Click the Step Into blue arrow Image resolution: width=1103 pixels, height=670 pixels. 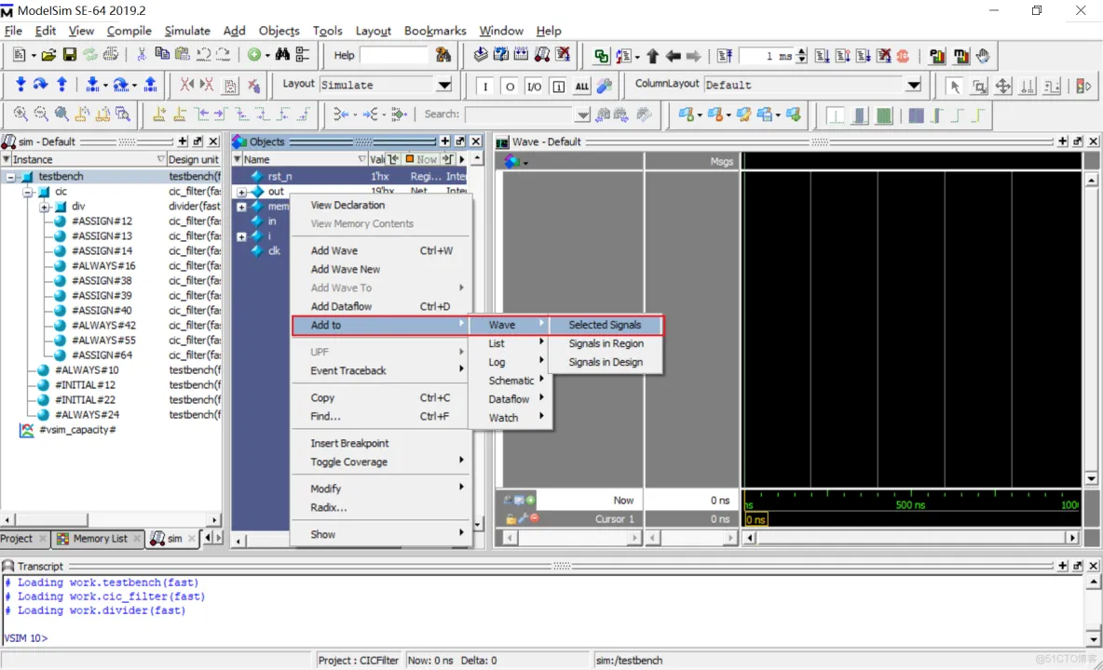20,85
